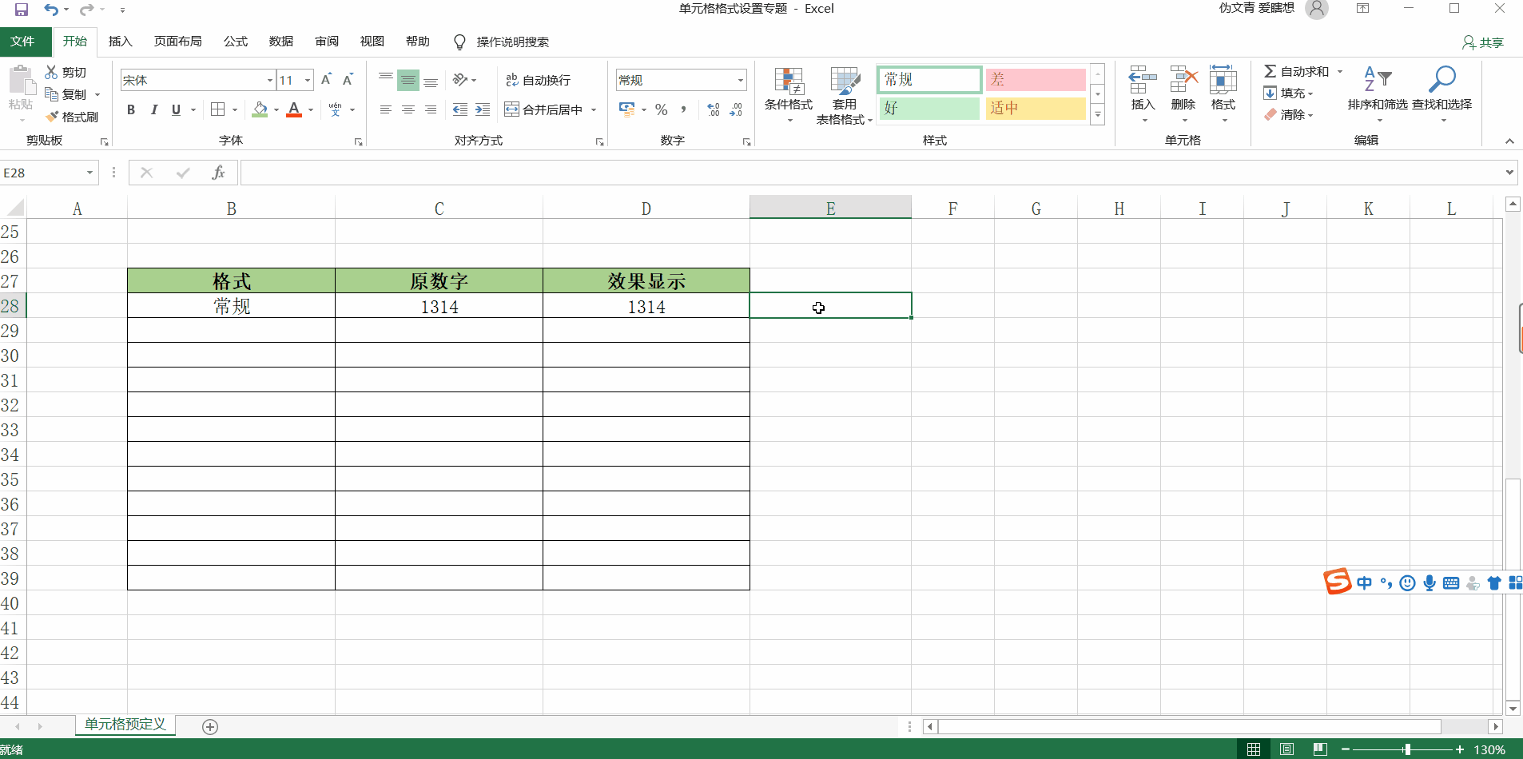1523x759 pixels.
Task: Click the Cut scissors icon
Action: [x=51, y=72]
